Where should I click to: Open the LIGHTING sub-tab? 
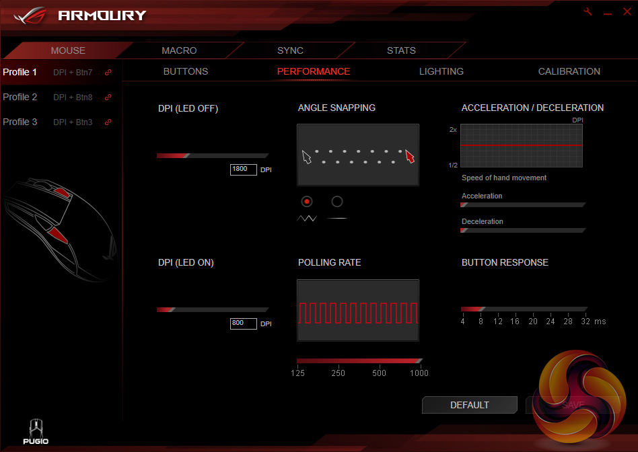coord(441,71)
